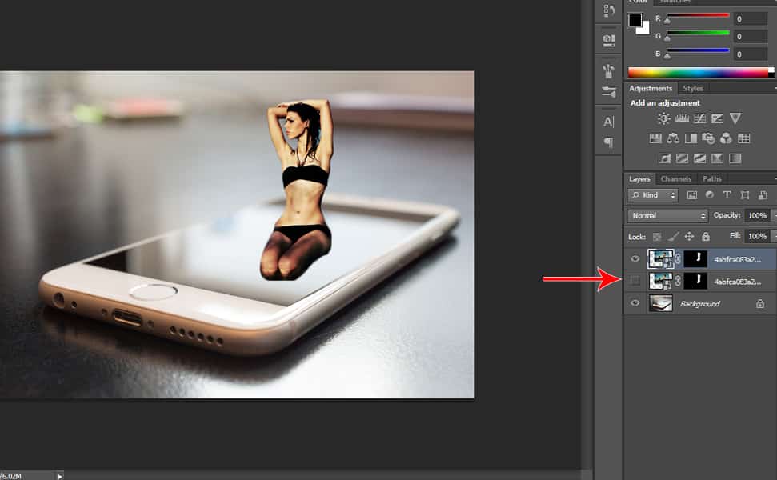Add a Photo Filter adjustment
The width and height of the screenshot is (777, 480).
tap(708, 138)
